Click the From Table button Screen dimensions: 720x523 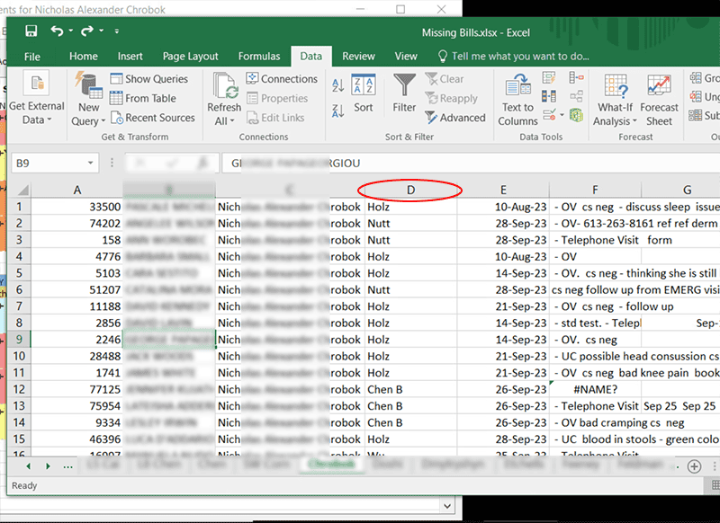pyautogui.click(x=142, y=99)
